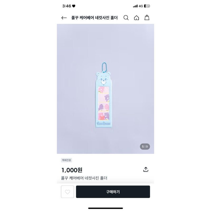Open search with the magnifier icon
This screenshot has width=211, height=211.
point(126,18)
